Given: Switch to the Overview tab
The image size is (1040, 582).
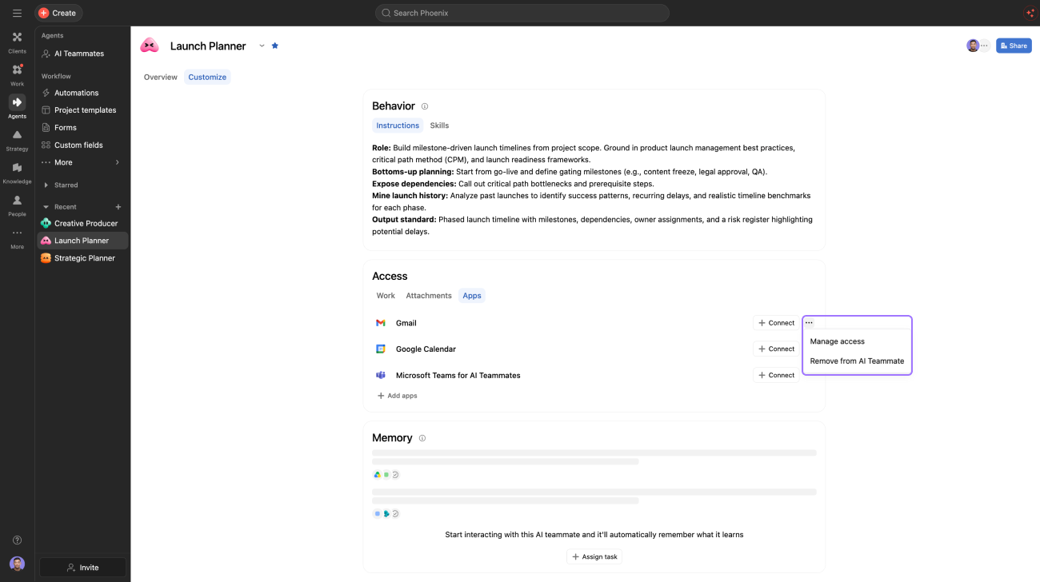Looking at the screenshot, I should pos(161,77).
